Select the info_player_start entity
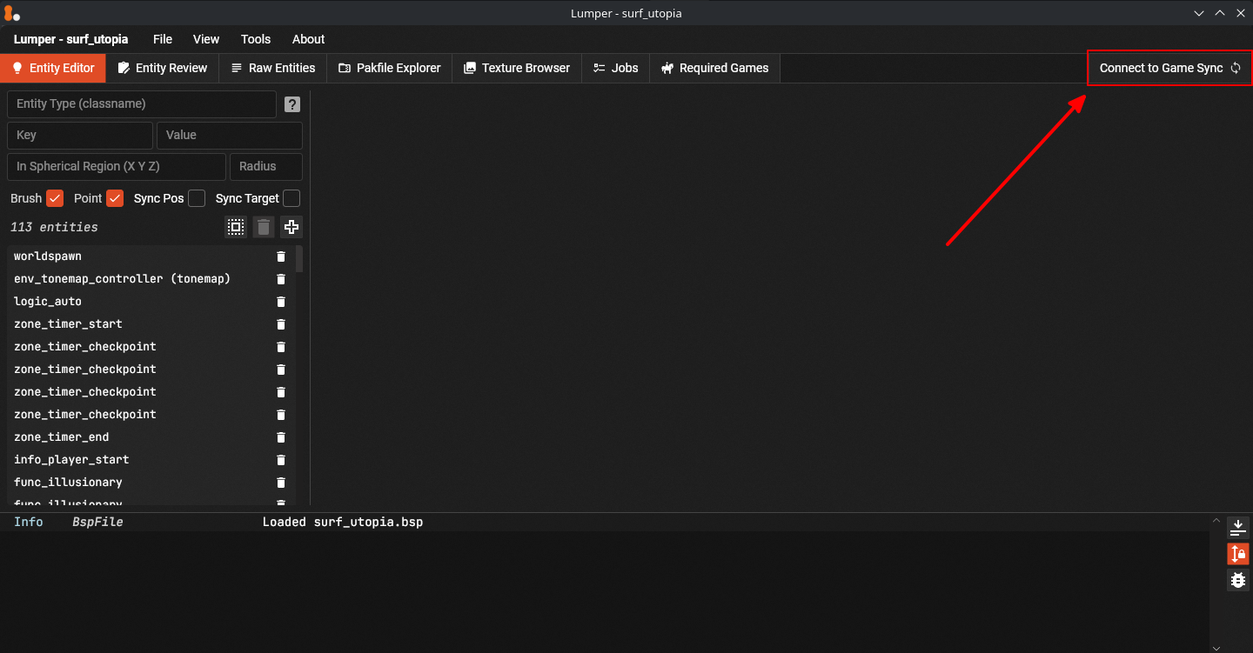The image size is (1253, 653). [x=71, y=460]
